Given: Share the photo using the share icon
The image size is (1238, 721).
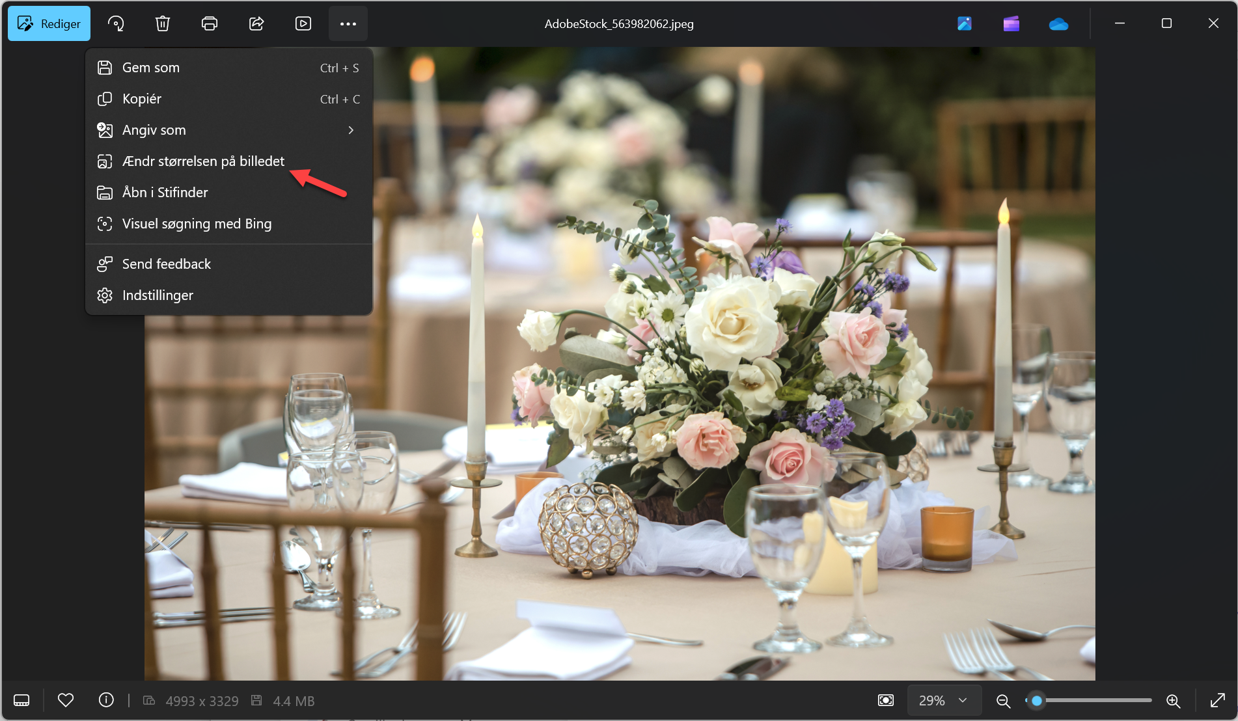Looking at the screenshot, I should [256, 23].
